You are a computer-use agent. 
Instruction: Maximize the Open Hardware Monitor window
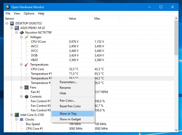coord(161,7)
